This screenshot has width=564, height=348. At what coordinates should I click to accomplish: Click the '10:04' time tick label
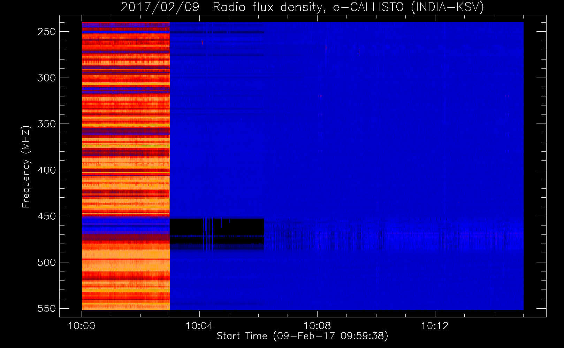(x=199, y=326)
